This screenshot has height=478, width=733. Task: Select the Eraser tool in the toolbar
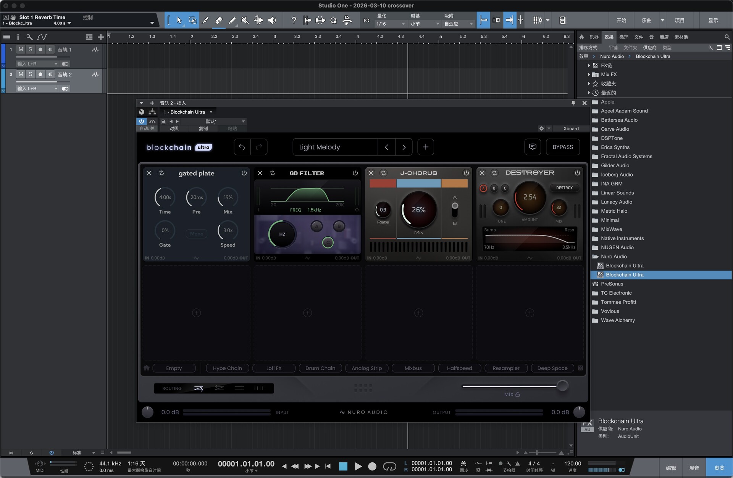pyautogui.click(x=219, y=20)
